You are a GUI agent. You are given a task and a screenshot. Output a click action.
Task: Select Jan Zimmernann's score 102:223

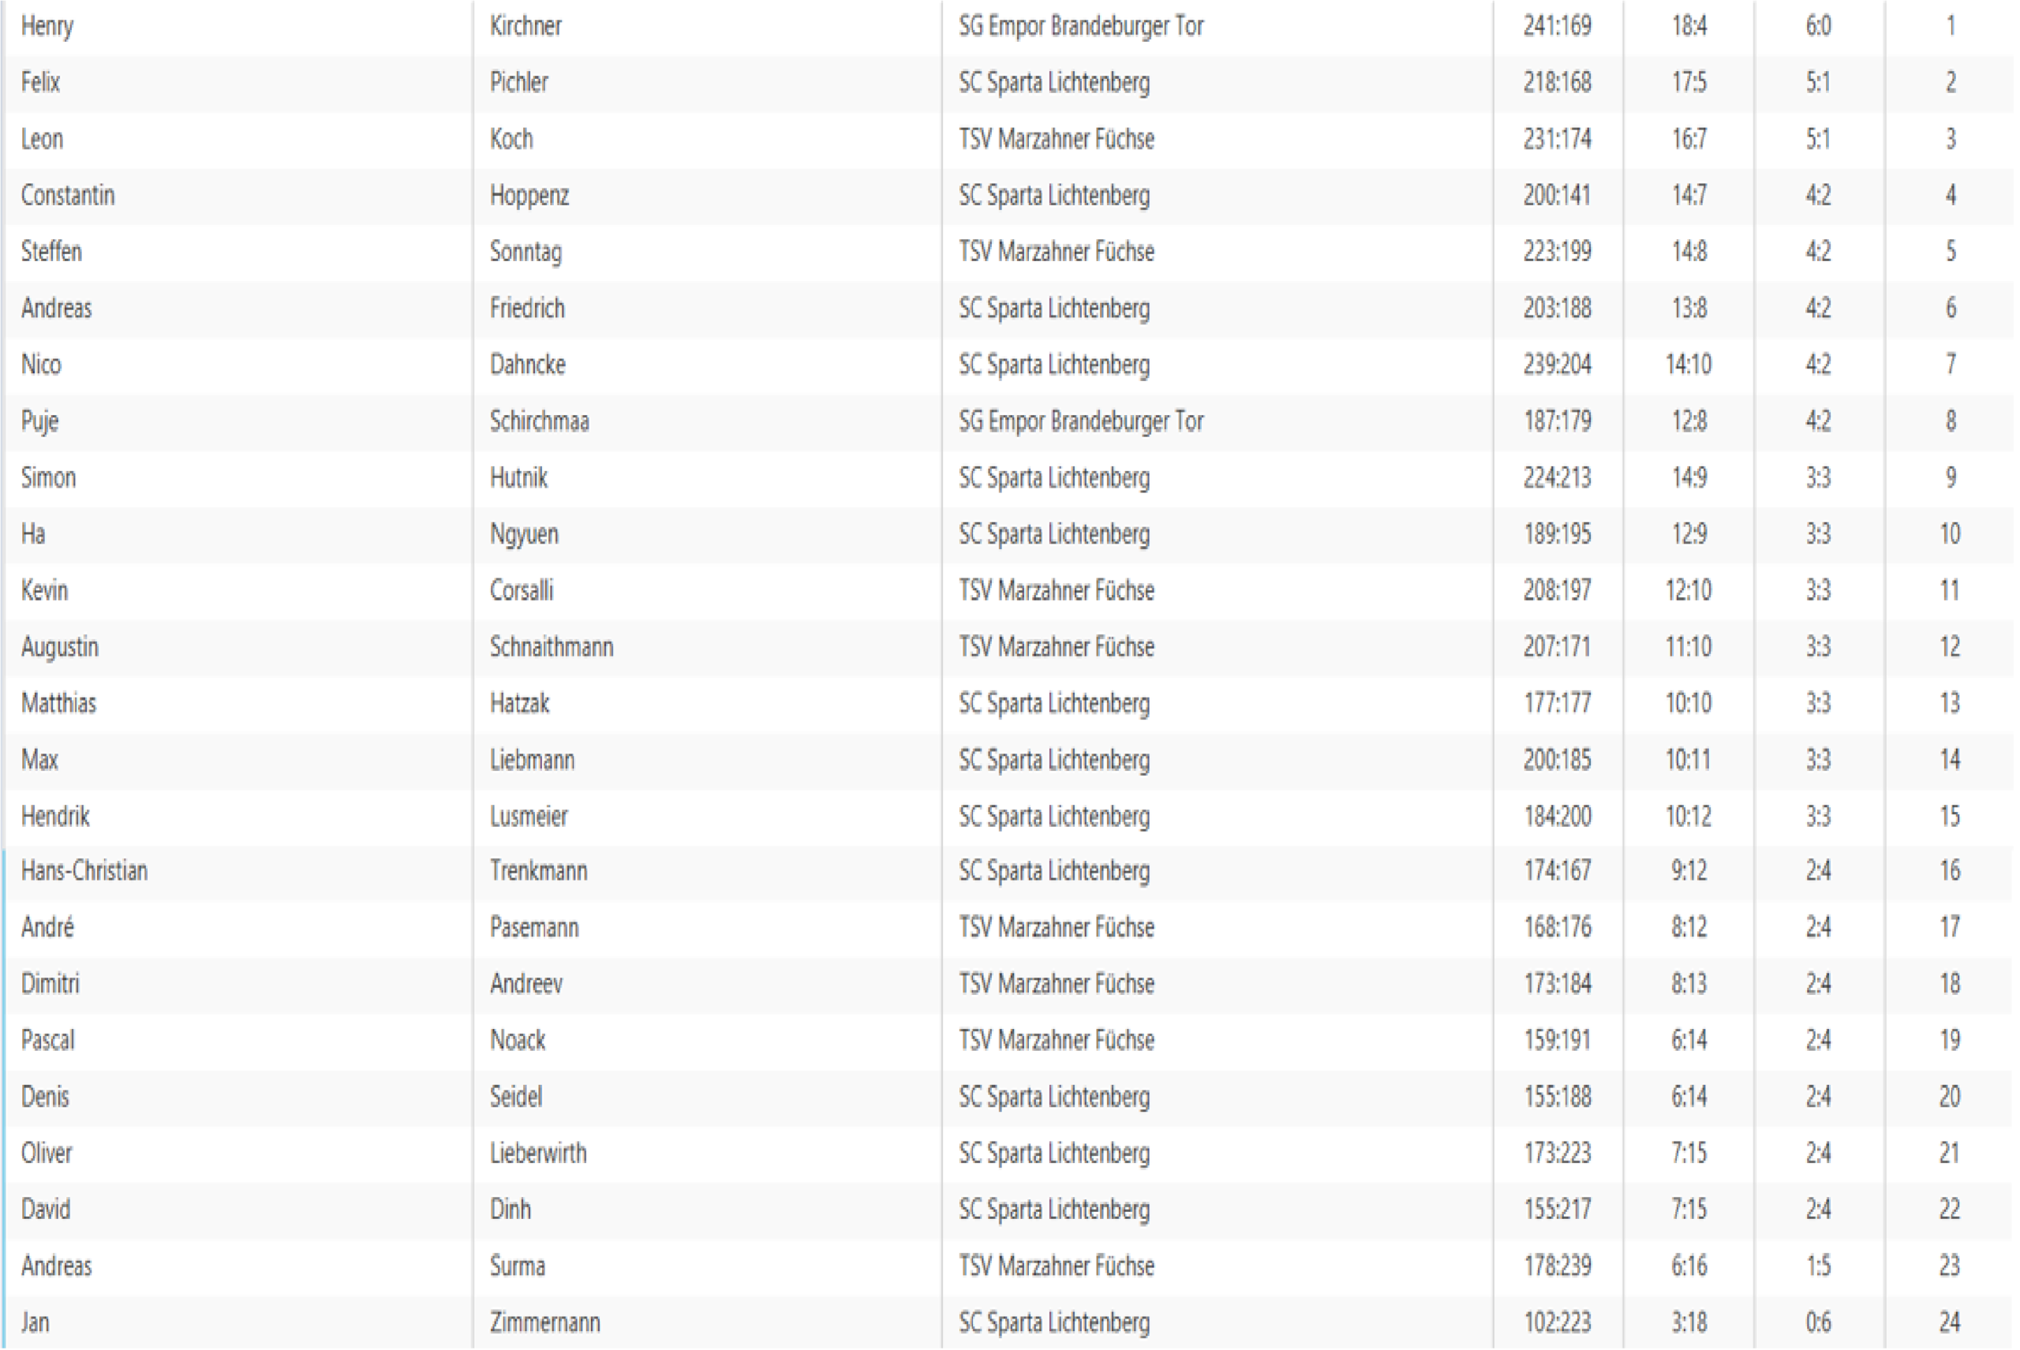click(x=1557, y=1322)
